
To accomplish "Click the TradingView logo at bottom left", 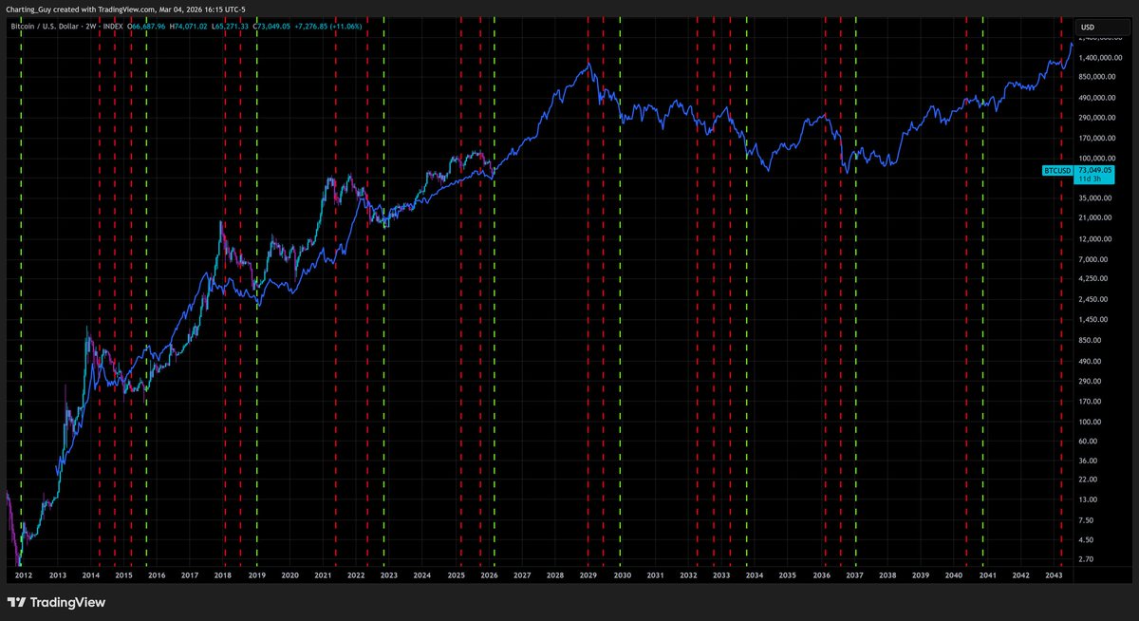I will 56,602.
